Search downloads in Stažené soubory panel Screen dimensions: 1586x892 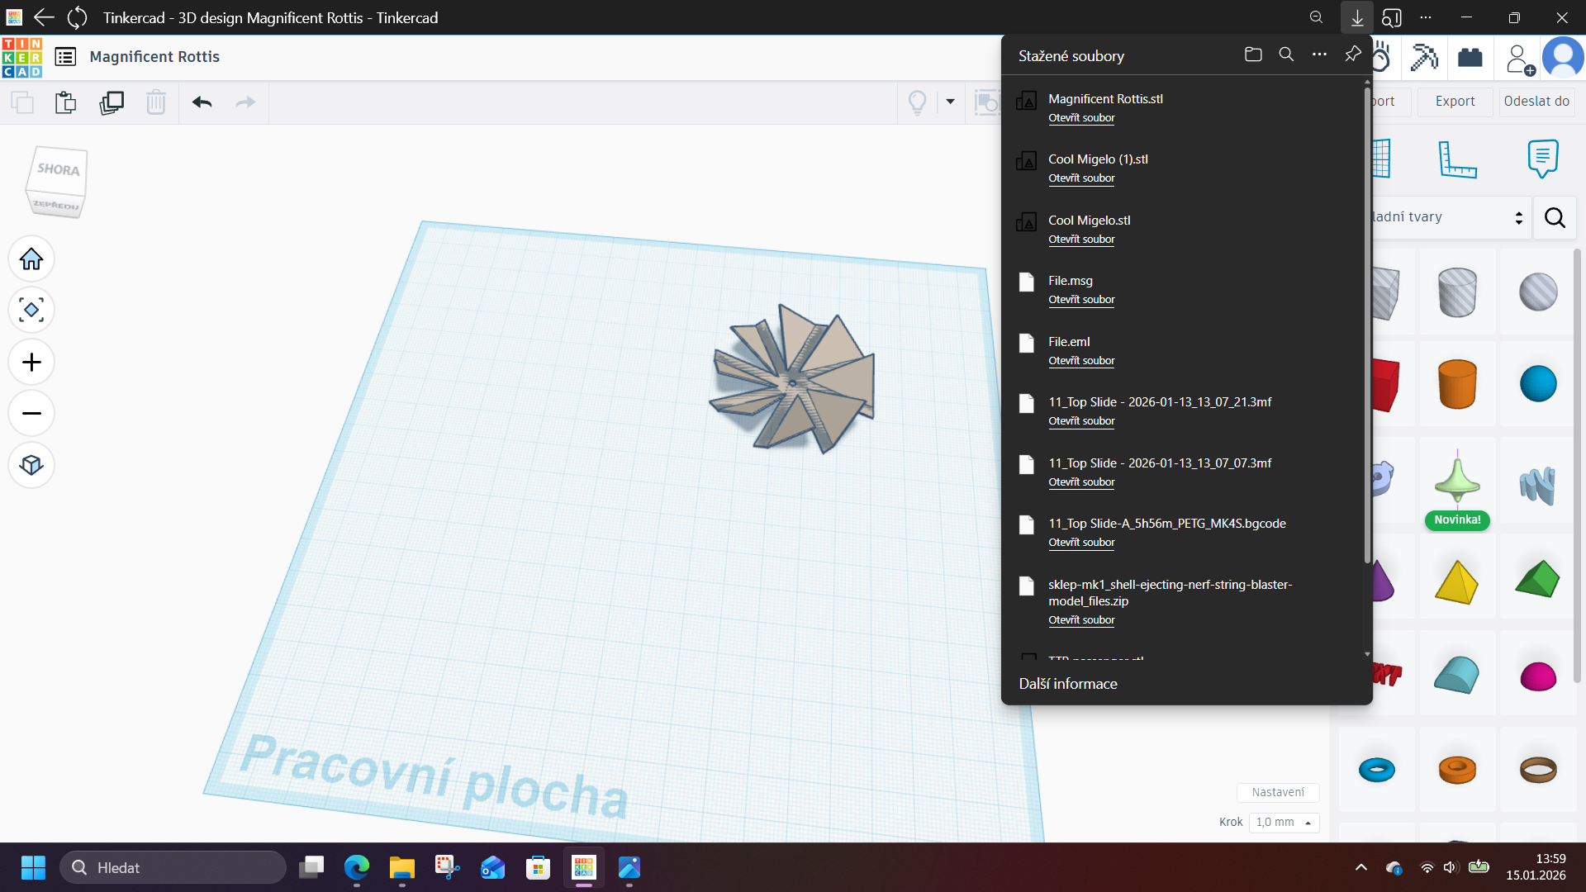coord(1286,55)
